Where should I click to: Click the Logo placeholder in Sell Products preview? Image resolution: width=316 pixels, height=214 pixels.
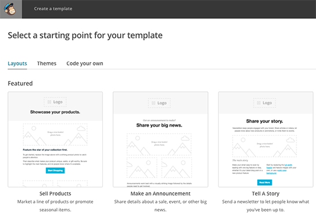(55, 102)
